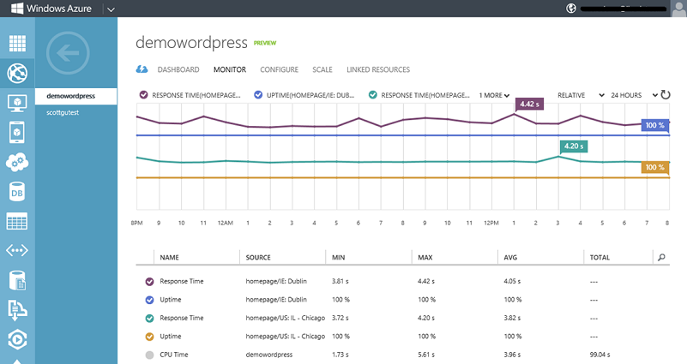Sort table by SOURCE column header
Viewport: 687px width, 364px height.
click(258, 257)
